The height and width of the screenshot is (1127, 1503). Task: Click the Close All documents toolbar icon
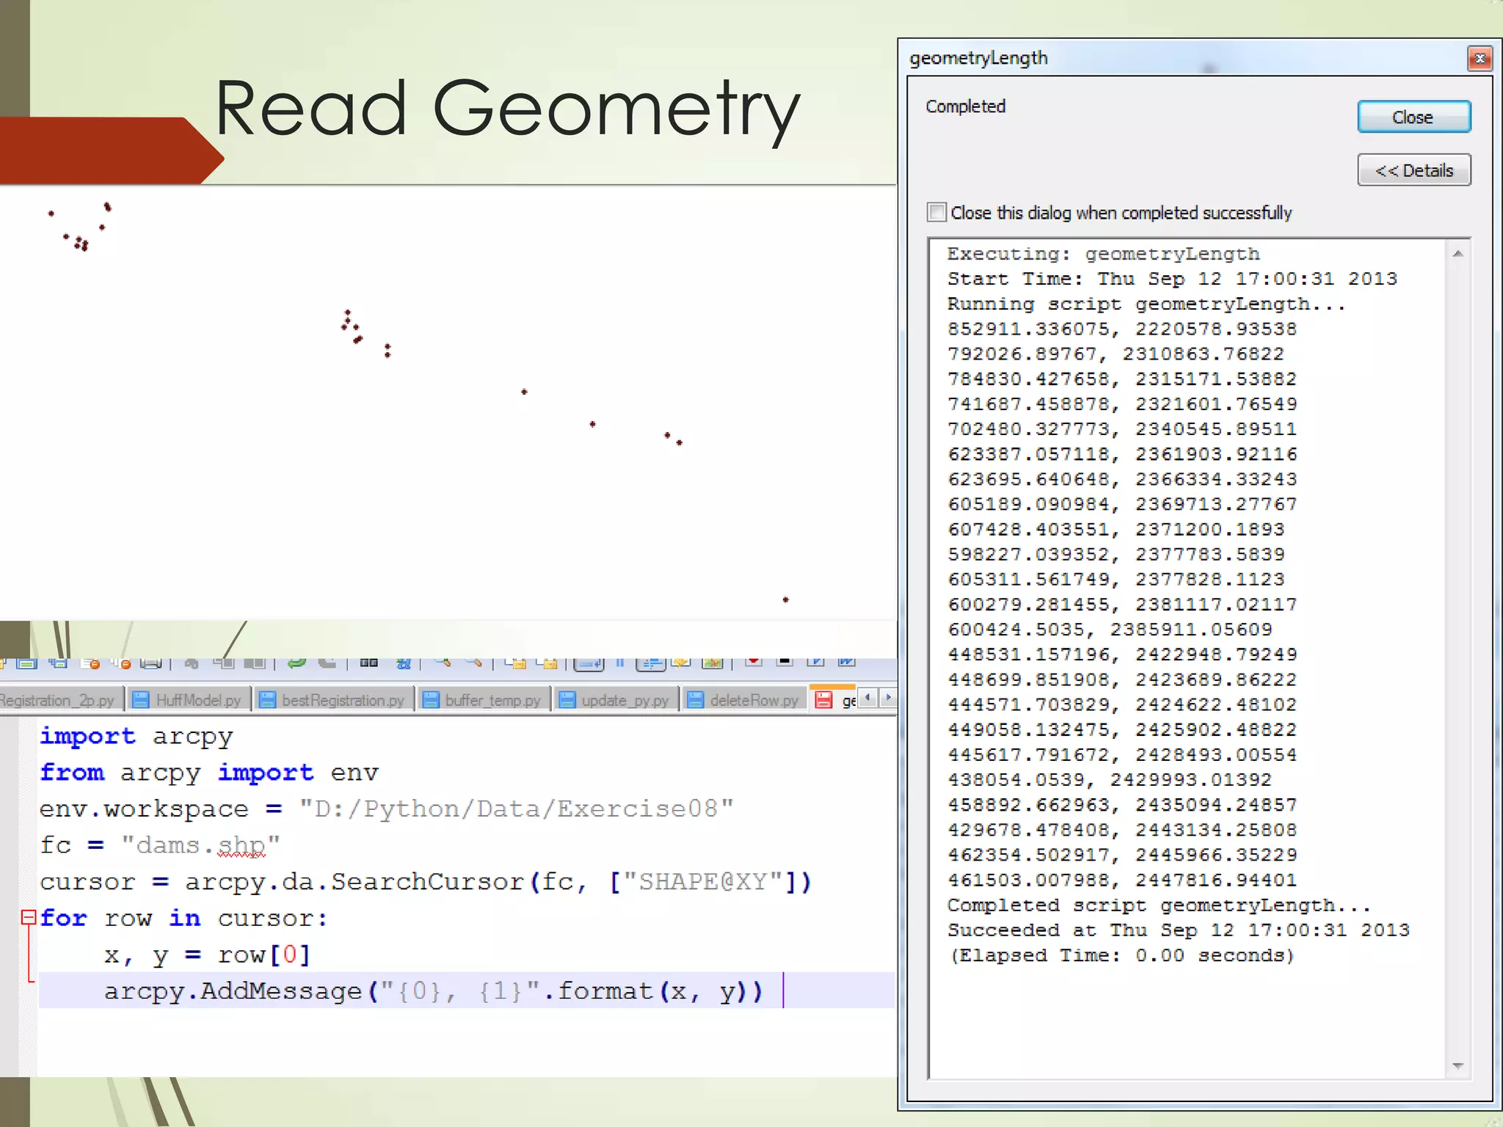click(x=121, y=663)
